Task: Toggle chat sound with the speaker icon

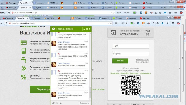Action: pyautogui.click(x=61, y=103)
